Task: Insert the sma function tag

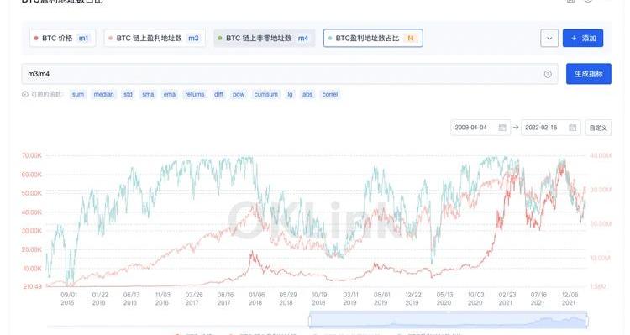Action: point(148,94)
